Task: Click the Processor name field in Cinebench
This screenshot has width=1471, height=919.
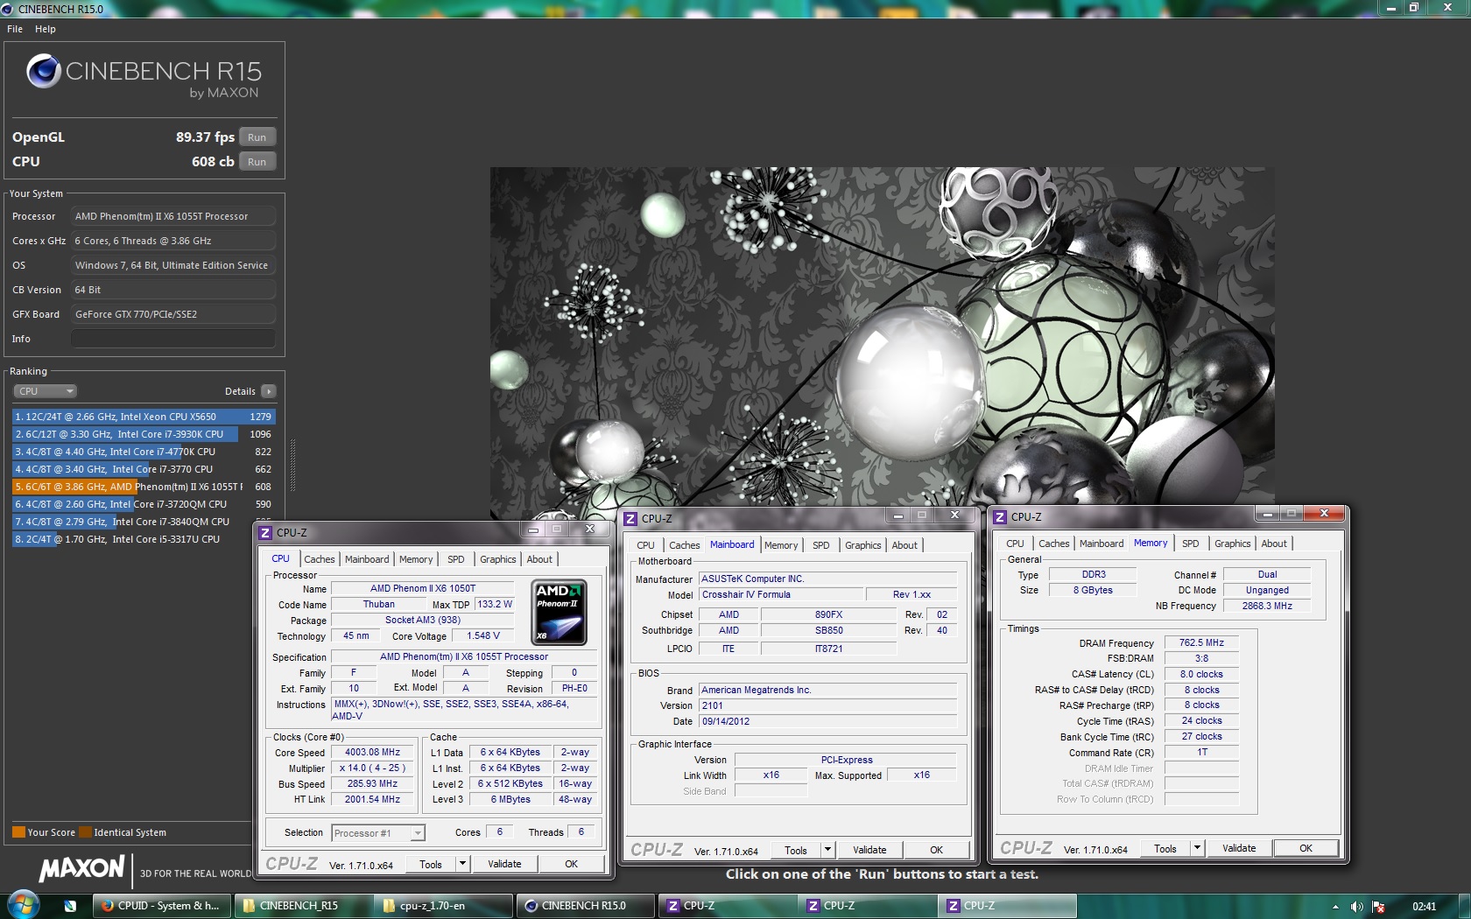Action: (x=173, y=216)
